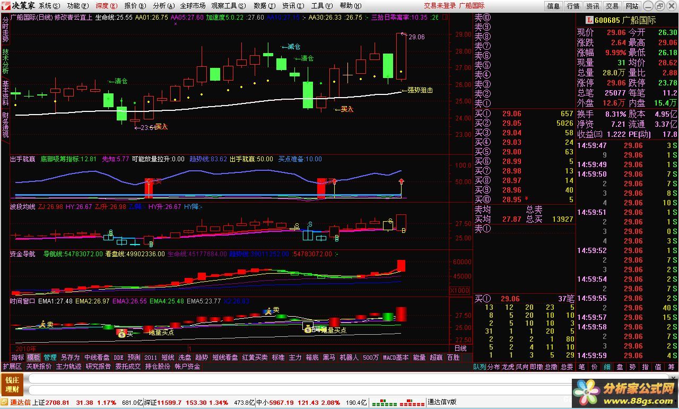The height and width of the screenshot is (409, 679).
Task: Select the 势 tab under tick list
Action: [632, 367]
